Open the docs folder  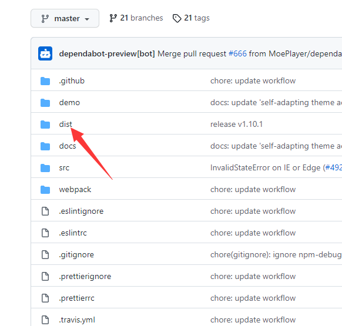click(x=68, y=146)
